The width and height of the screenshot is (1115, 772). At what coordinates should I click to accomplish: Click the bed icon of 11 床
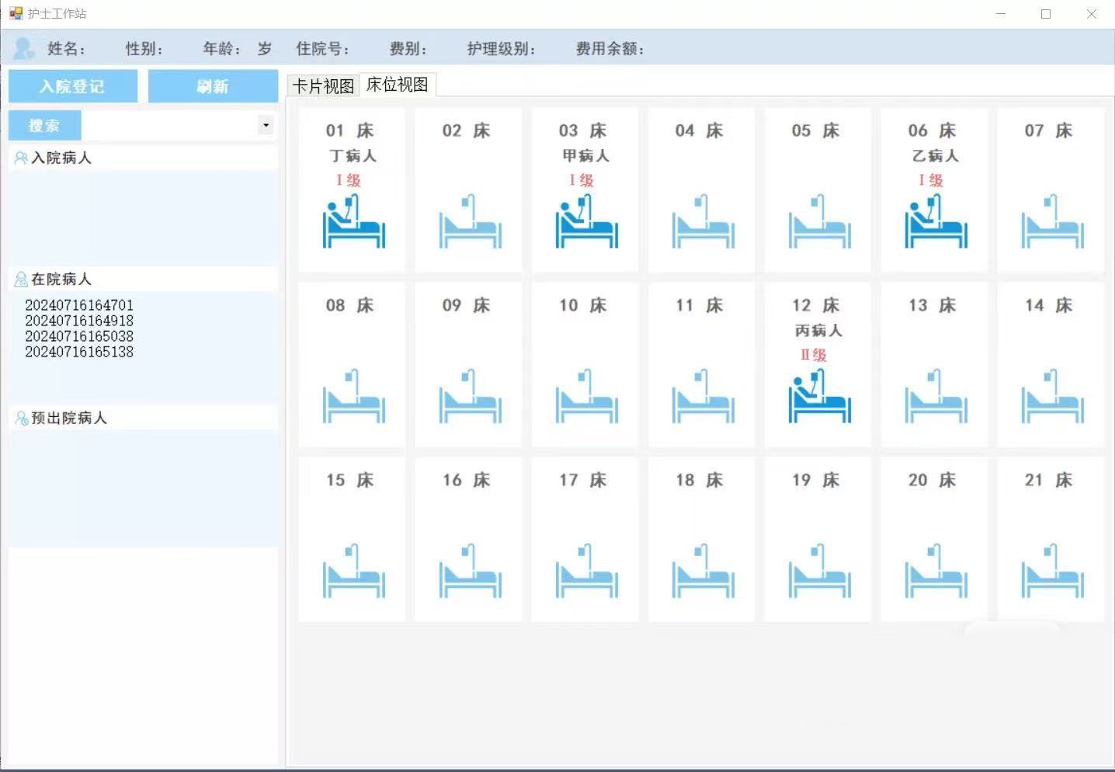point(703,396)
